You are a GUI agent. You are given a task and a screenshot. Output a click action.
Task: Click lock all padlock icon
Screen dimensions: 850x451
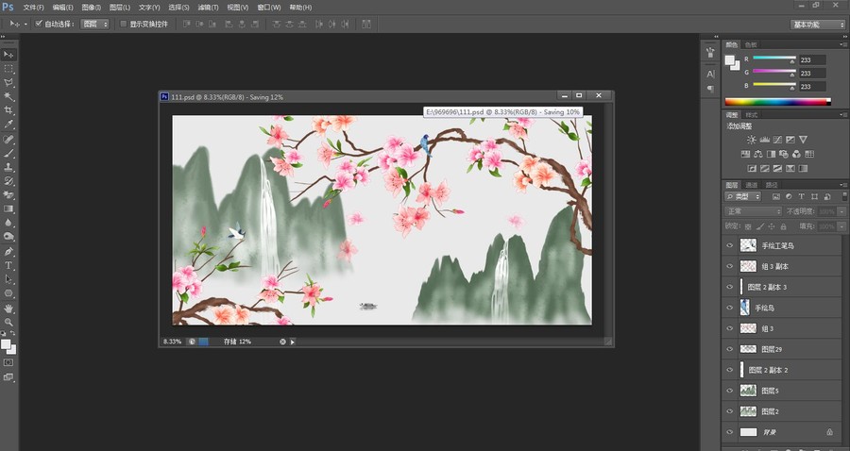click(783, 226)
